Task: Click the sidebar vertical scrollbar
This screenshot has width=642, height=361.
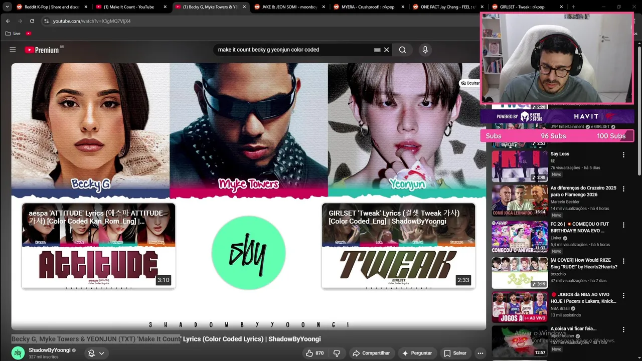Action: (x=639, y=110)
